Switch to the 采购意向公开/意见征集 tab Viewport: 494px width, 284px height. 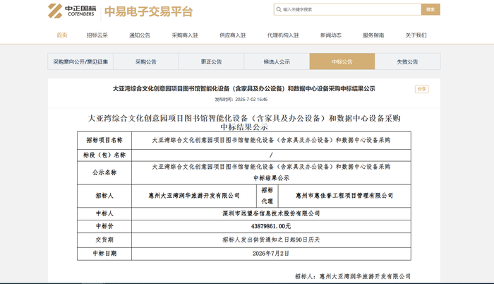click(80, 61)
